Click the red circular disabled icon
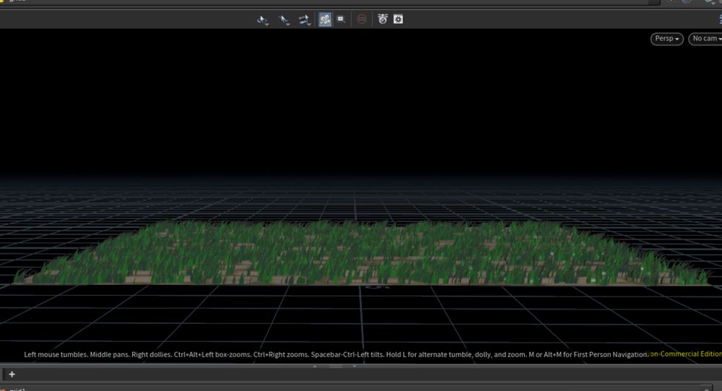Image resolution: width=722 pixels, height=391 pixels. pyautogui.click(x=362, y=19)
